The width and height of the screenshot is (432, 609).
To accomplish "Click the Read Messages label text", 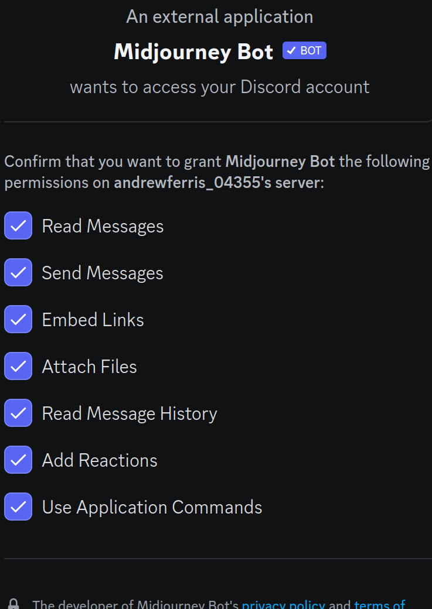I will pos(103,227).
